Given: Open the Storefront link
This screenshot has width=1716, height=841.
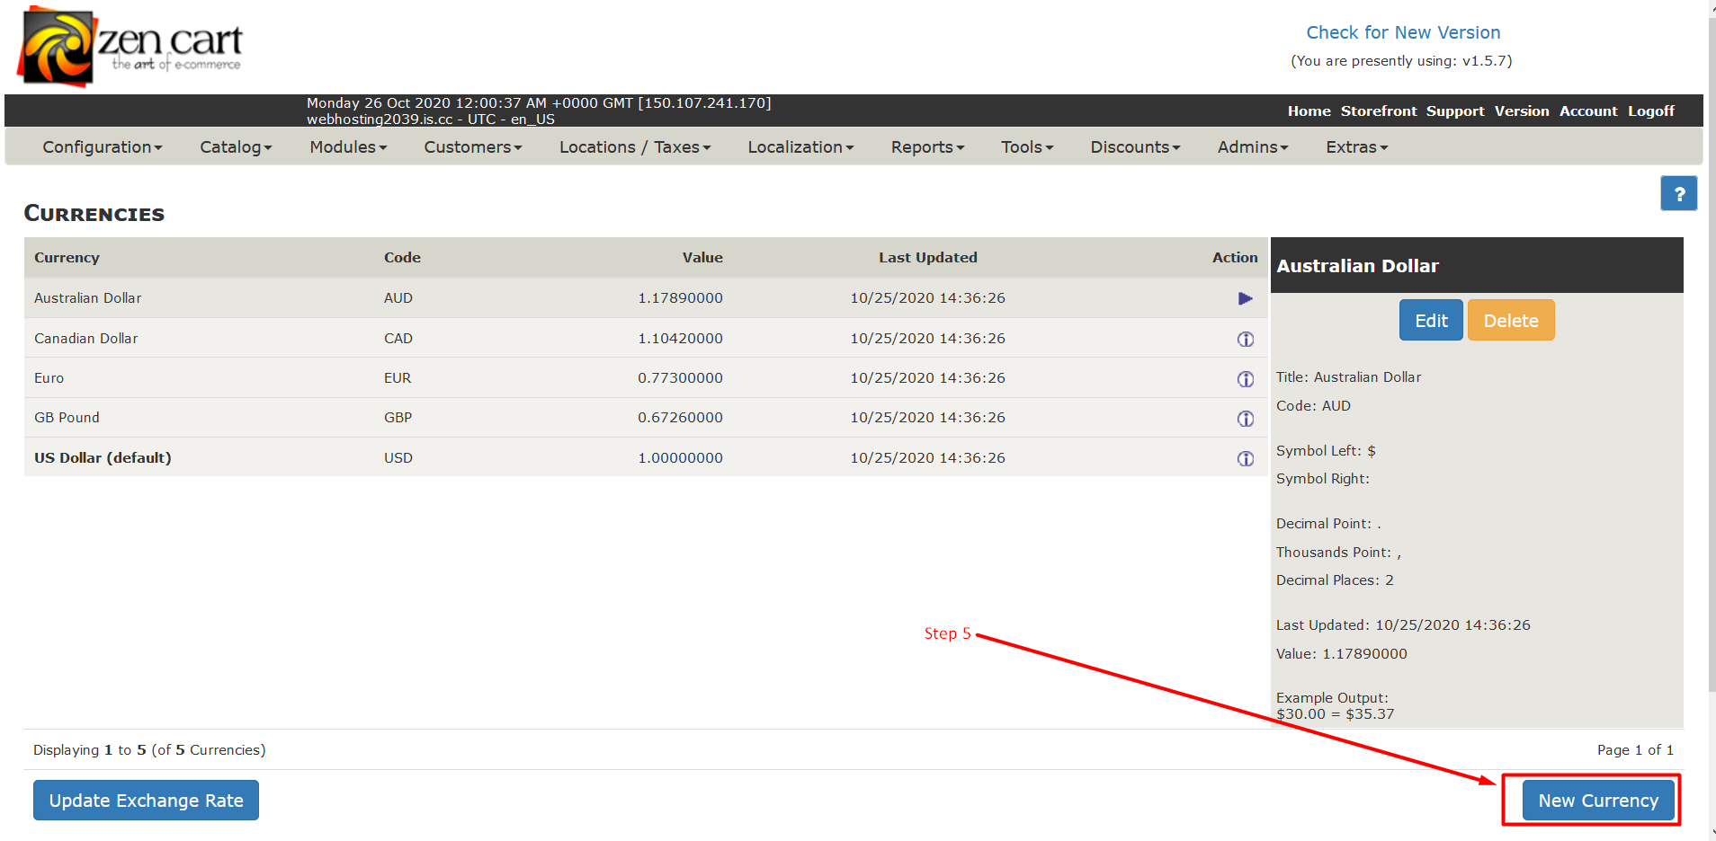Looking at the screenshot, I should (x=1379, y=111).
